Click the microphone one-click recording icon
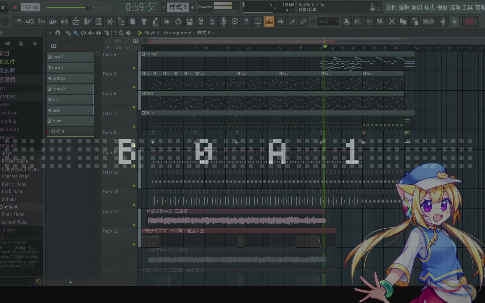The width and height of the screenshot is (485, 303). pos(224,21)
